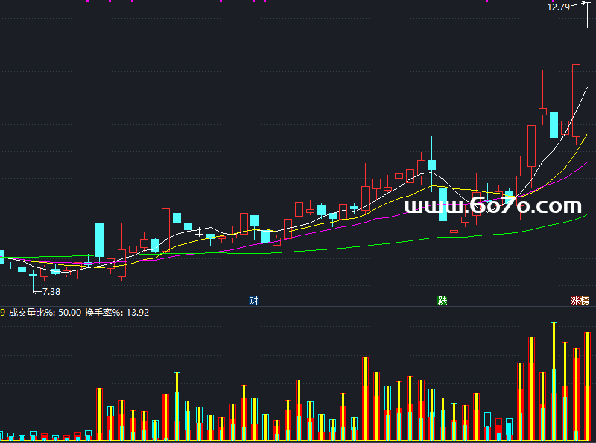The height and width of the screenshot is (443, 596).
Task: Click the blue 财 finance marker icon
Action: coord(254,301)
